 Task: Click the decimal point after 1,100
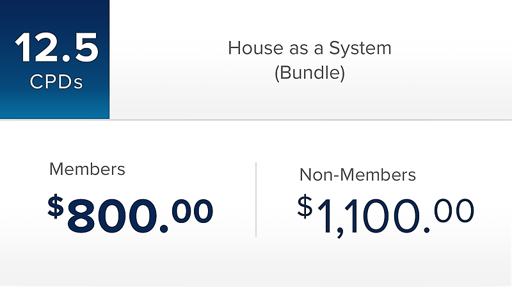click(x=425, y=228)
